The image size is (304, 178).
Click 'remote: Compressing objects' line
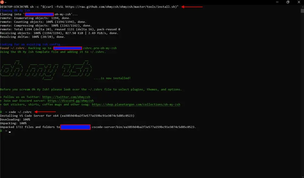pyautogui.click(x=46, y=25)
